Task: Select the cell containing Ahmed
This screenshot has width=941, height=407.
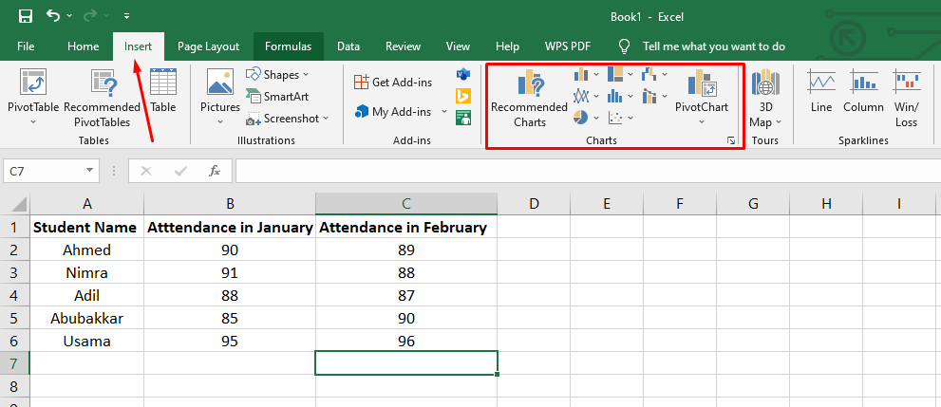Action: coord(87,250)
